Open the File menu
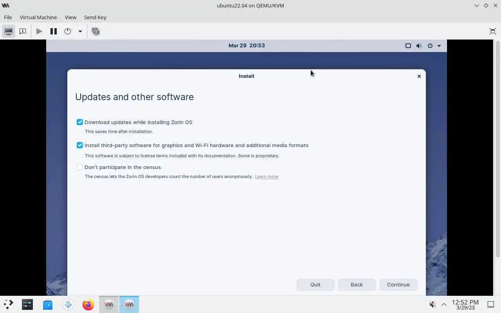 (x=8, y=17)
